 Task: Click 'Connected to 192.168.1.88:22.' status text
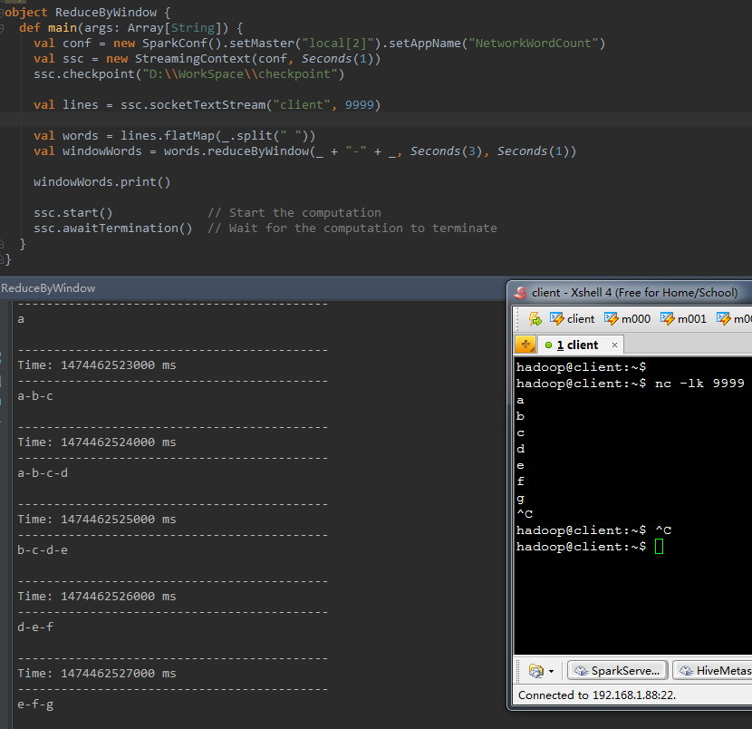pos(597,695)
